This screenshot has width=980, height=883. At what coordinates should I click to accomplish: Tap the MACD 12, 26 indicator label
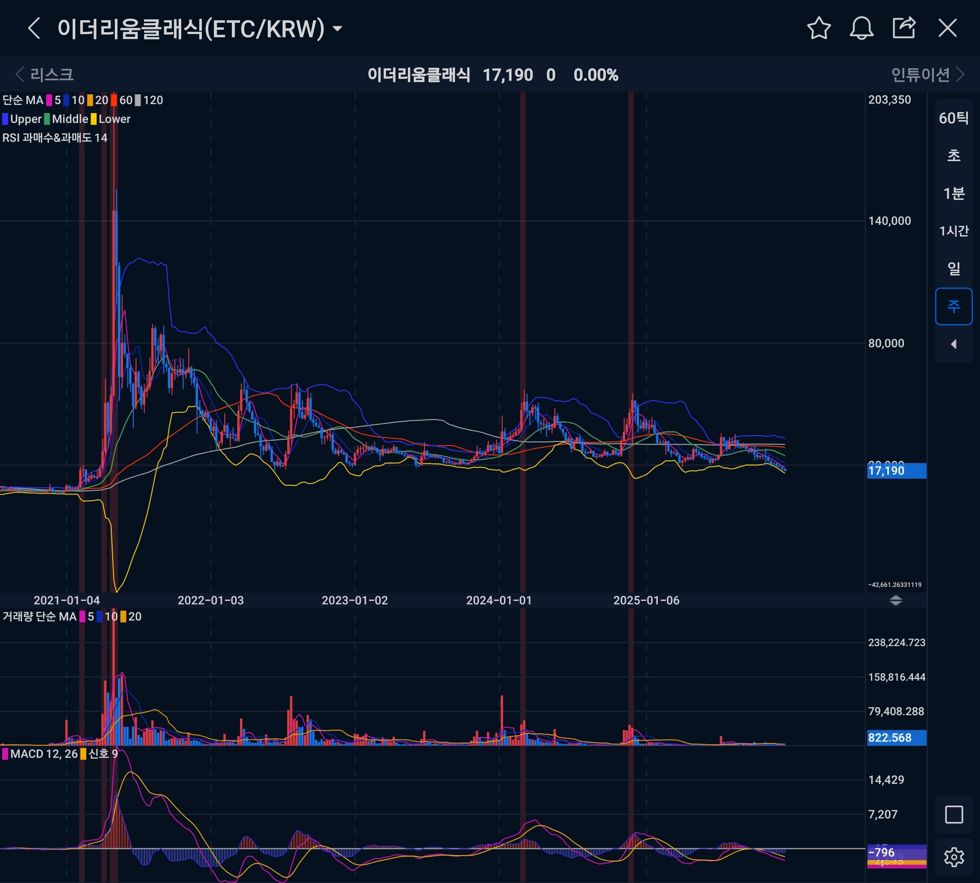tap(43, 753)
